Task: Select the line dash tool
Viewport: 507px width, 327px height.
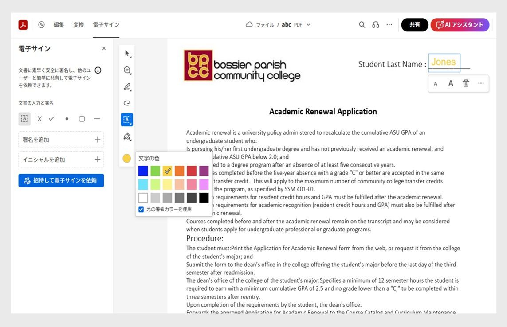Action: [97, 119]
